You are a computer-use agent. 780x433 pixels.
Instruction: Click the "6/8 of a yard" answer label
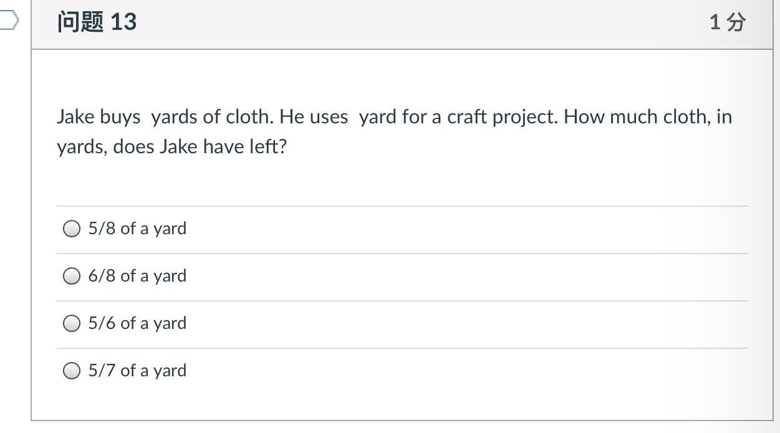click(x=137, y=276)
